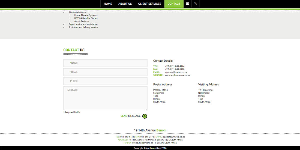Screen dimensions: 300x150
Task: Click the SEND MESSAGE button text
Action: coord(130,116)
